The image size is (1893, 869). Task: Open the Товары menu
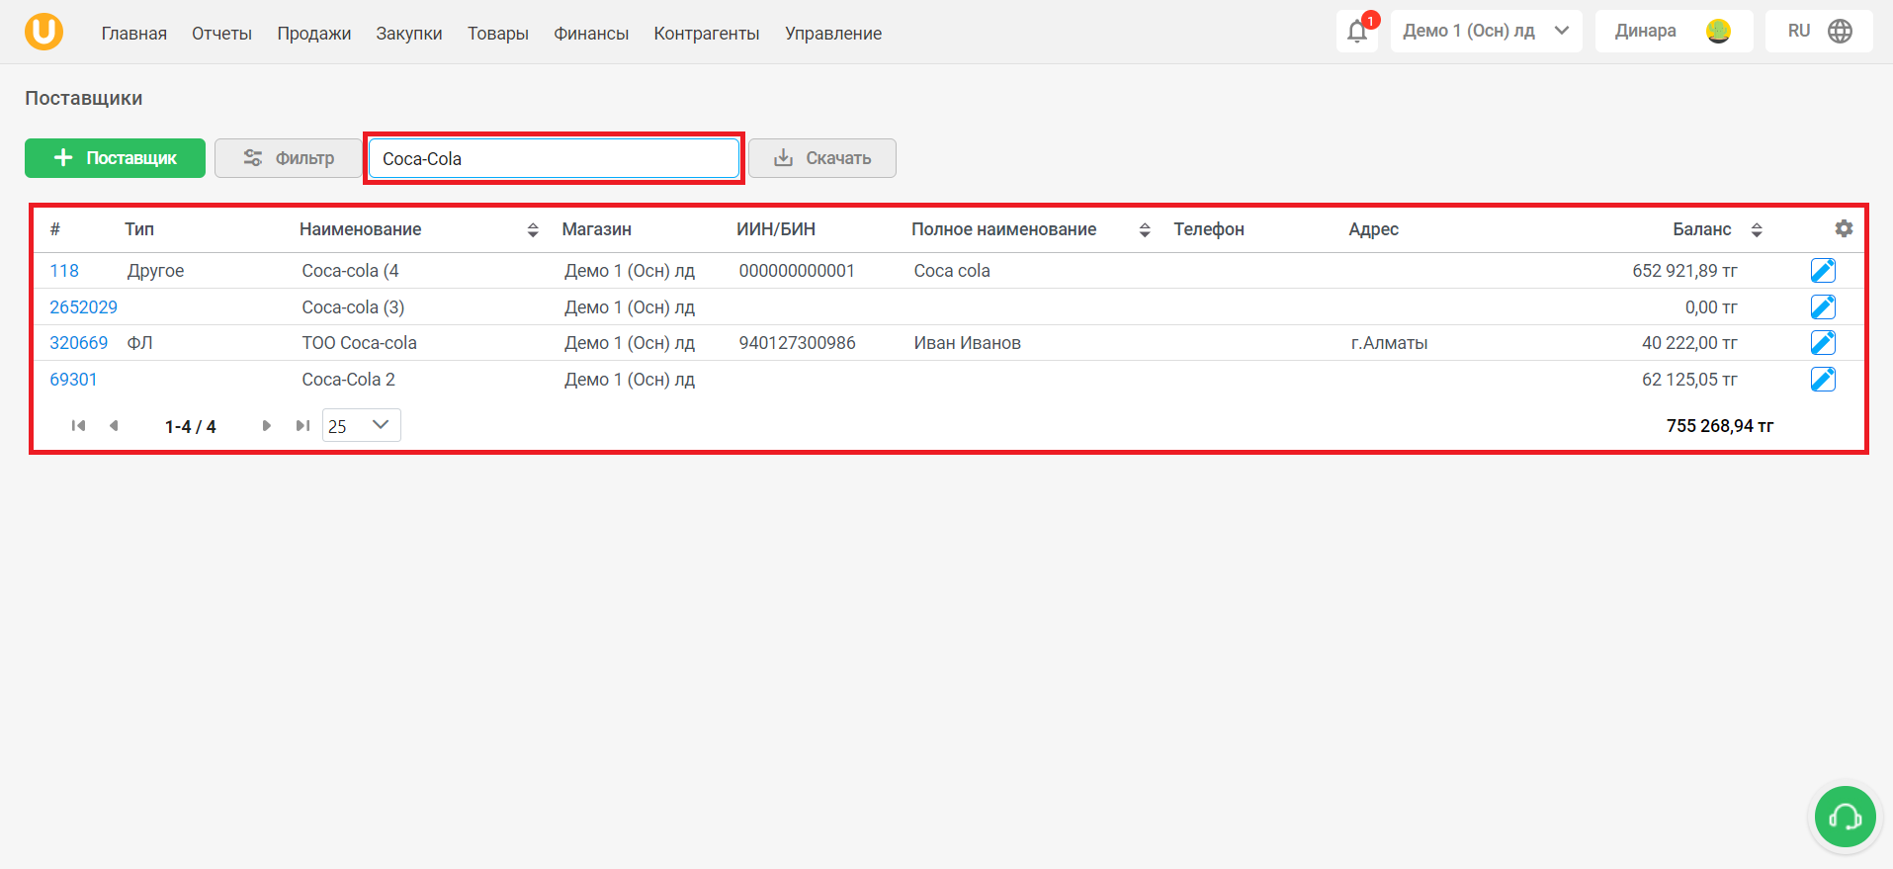(498, 34)
